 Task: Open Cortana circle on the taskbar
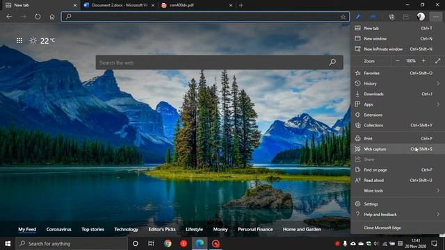136,244
